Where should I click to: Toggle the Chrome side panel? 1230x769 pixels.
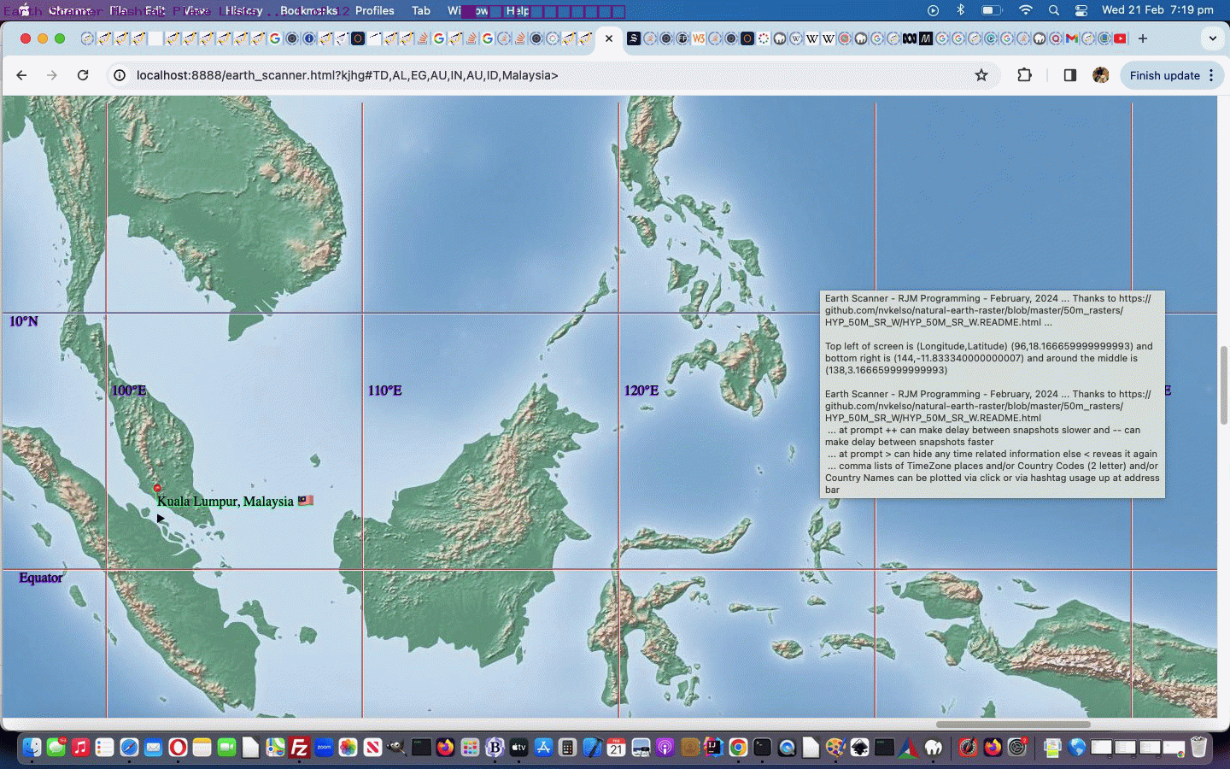pyautogui.click(x=1069, y=75)
